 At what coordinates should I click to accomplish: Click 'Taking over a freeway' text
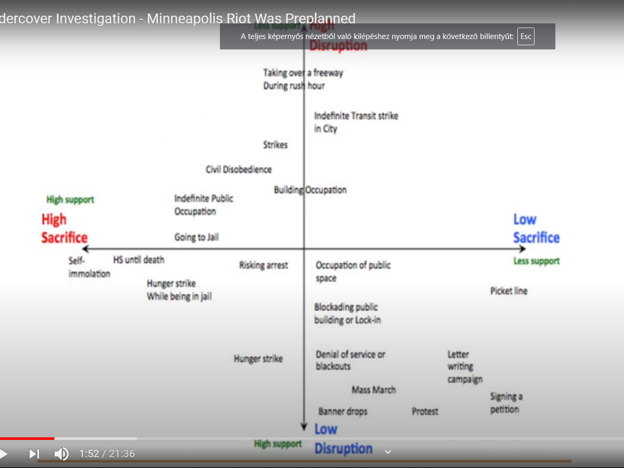pyautogui.click(x=303, y=73)
